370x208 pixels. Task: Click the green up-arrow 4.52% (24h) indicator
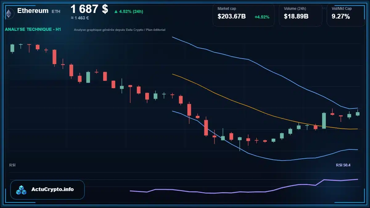coord(129,12)
